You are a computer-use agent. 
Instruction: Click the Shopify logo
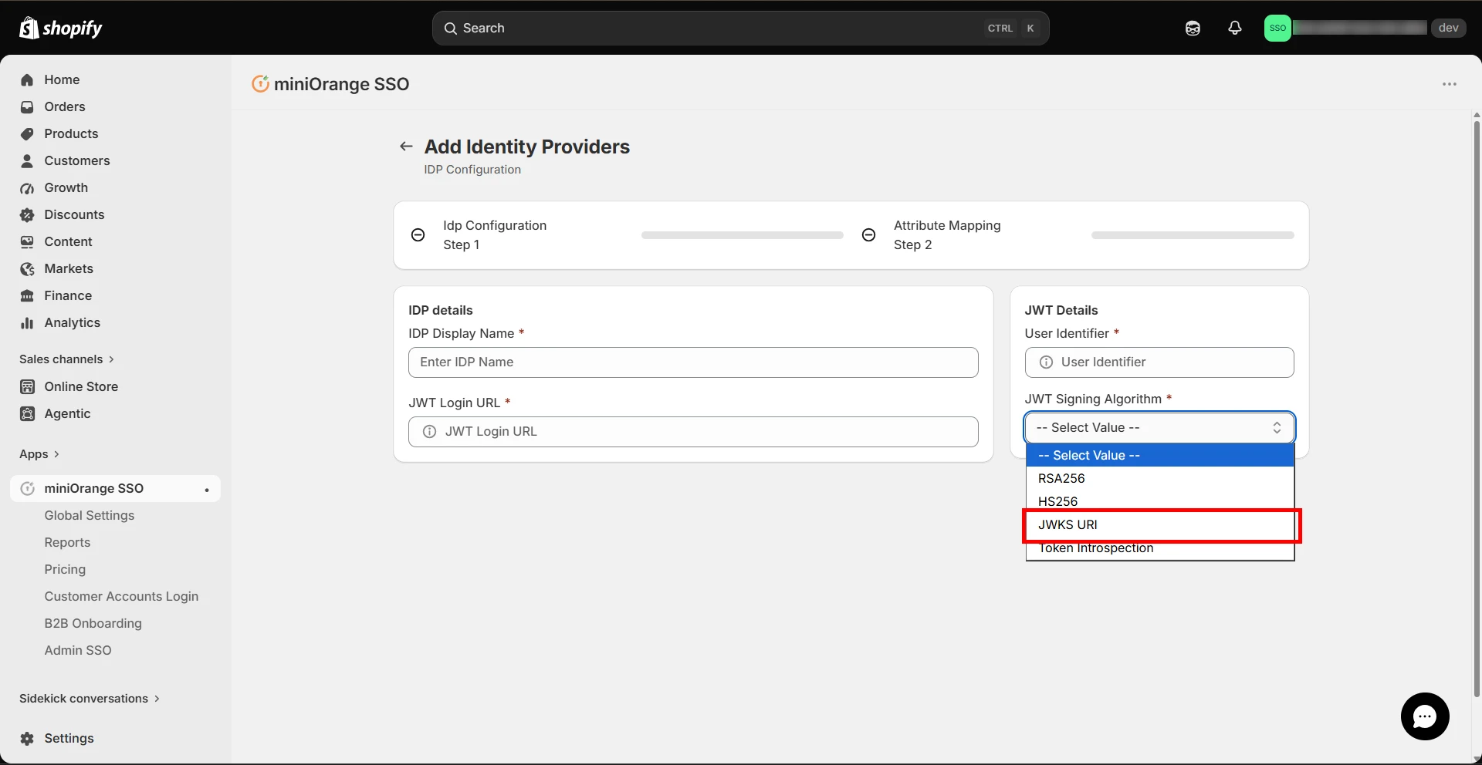(60, 28)
